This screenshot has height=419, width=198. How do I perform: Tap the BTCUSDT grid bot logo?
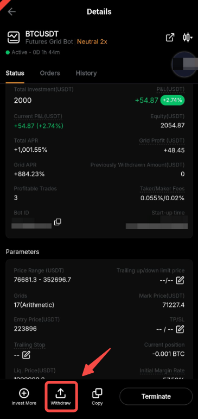(x=14, y=38)
